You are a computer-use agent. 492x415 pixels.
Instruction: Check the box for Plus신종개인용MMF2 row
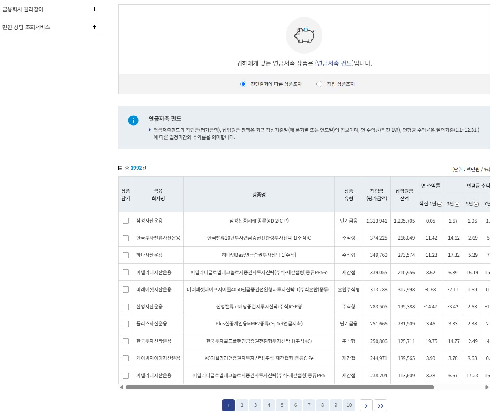click(x=126, y=324)
